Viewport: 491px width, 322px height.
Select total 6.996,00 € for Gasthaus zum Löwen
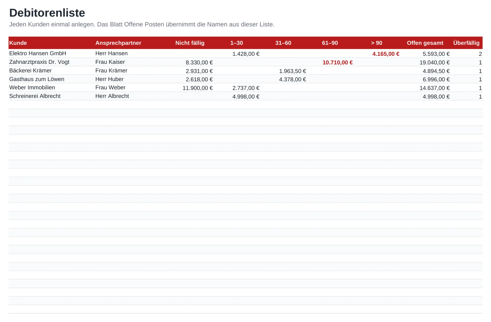436,79
